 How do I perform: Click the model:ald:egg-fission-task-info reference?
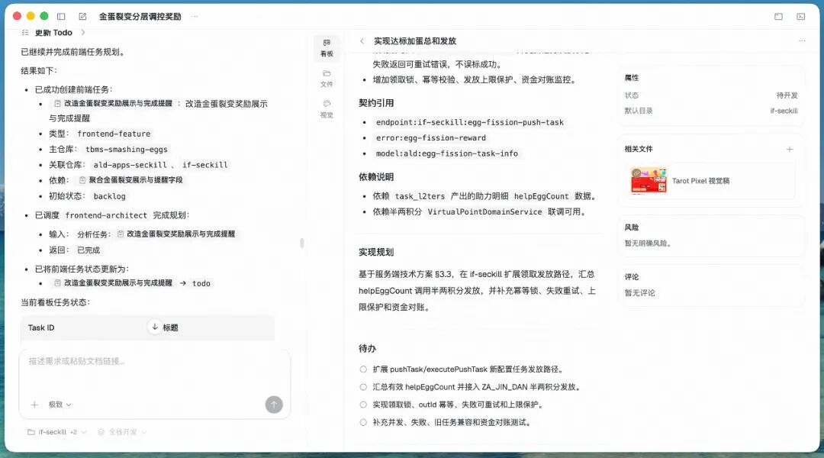446,153
